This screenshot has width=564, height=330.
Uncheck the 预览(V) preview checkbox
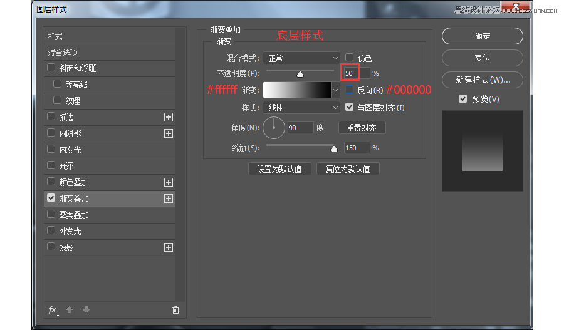point(463,99)
